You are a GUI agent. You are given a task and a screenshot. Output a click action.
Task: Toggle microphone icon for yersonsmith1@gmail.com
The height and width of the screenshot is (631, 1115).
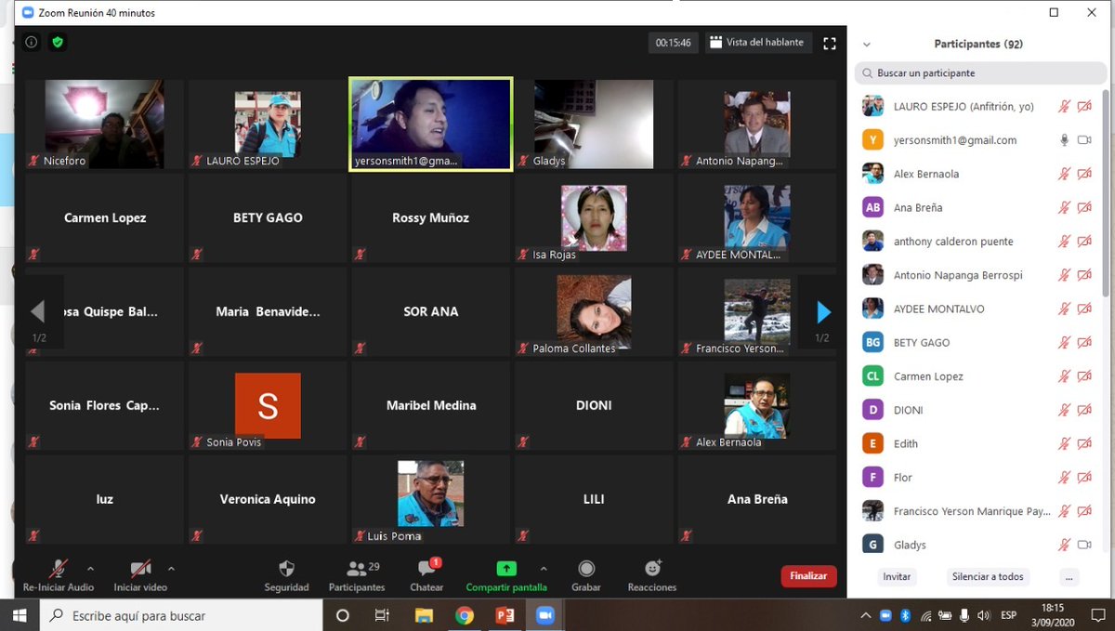pos(1065,140)
